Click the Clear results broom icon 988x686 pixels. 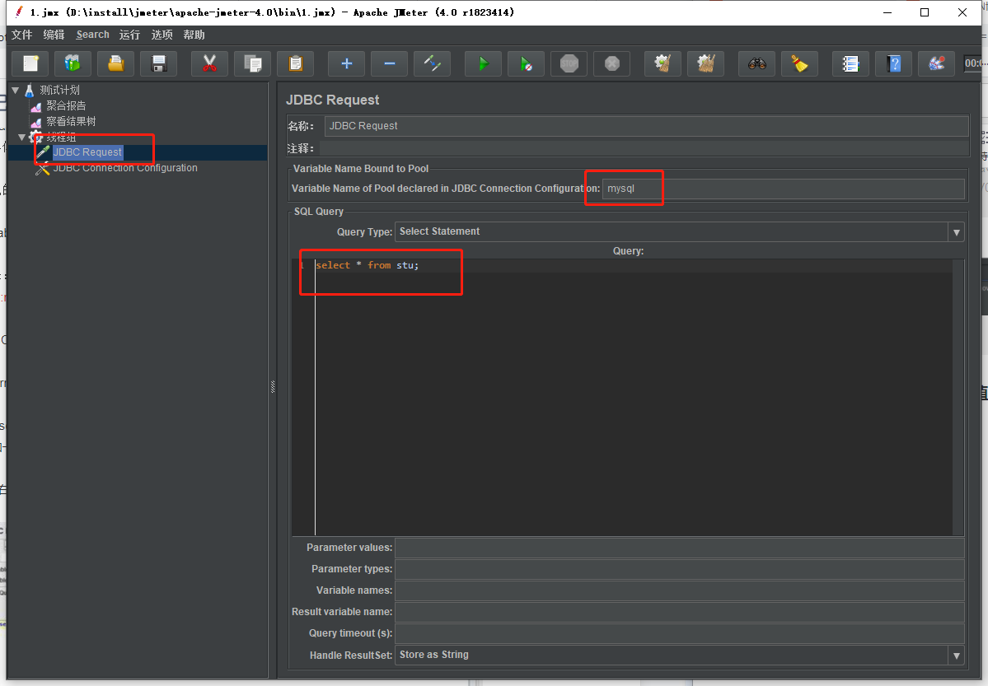click(663, 63)
